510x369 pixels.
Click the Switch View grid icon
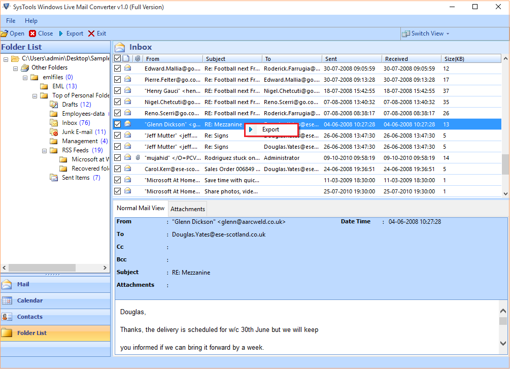[x=405, y=34]
